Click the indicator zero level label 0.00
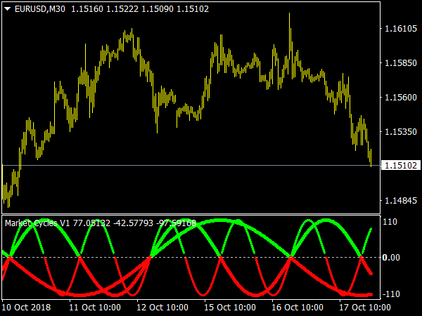Viewport: 422px width, 316px height. tap(391, 258)
